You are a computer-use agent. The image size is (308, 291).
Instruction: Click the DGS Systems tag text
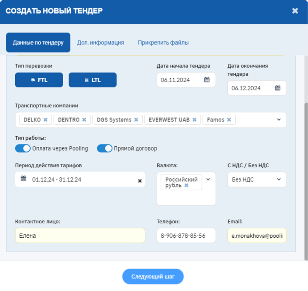pos(114,120)
